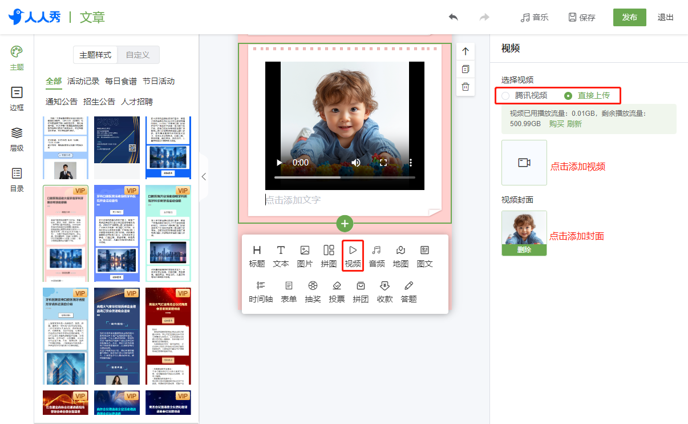Insert a 文本 text component
688x424 pixels.
coord(281,256)
